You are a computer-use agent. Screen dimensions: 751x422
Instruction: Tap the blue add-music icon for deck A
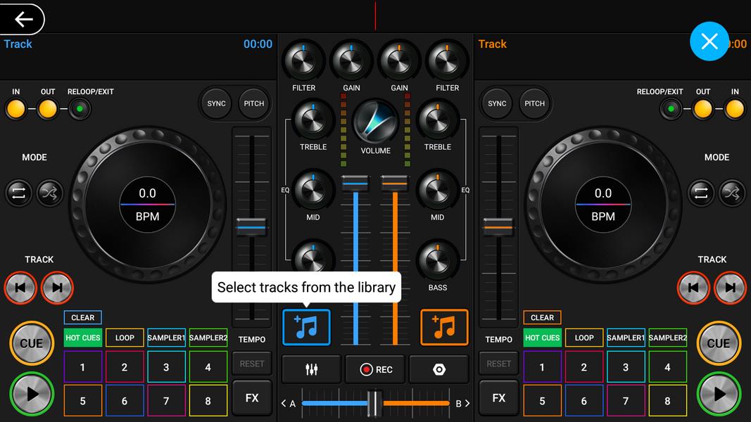coord(306,328)
